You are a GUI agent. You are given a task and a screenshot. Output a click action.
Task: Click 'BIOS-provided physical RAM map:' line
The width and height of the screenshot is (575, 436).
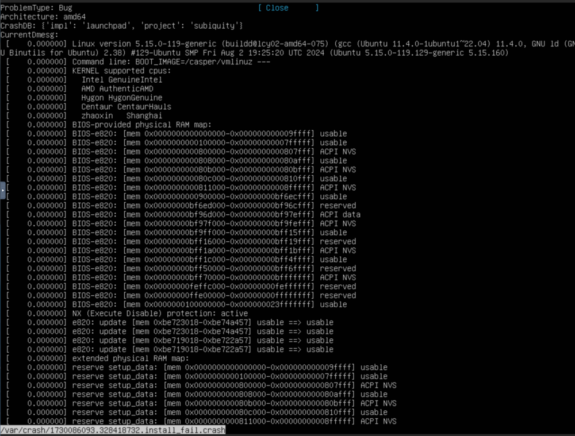pyautogui.click(x=109, y=125)
